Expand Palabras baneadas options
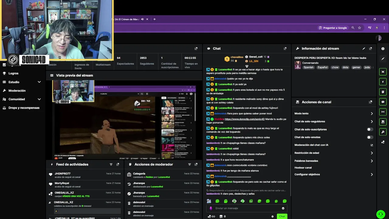This screenshot has width=389, height=219. pyautogui.click(x=372, y=161)
